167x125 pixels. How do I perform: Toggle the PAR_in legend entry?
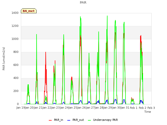tap(56, 120)
